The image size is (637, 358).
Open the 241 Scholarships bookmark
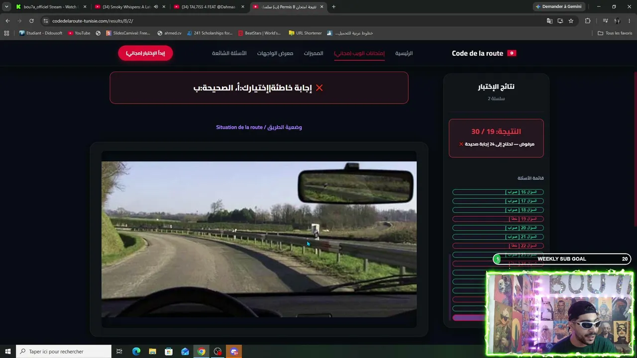pyautogui.click(x=210, y=33)
